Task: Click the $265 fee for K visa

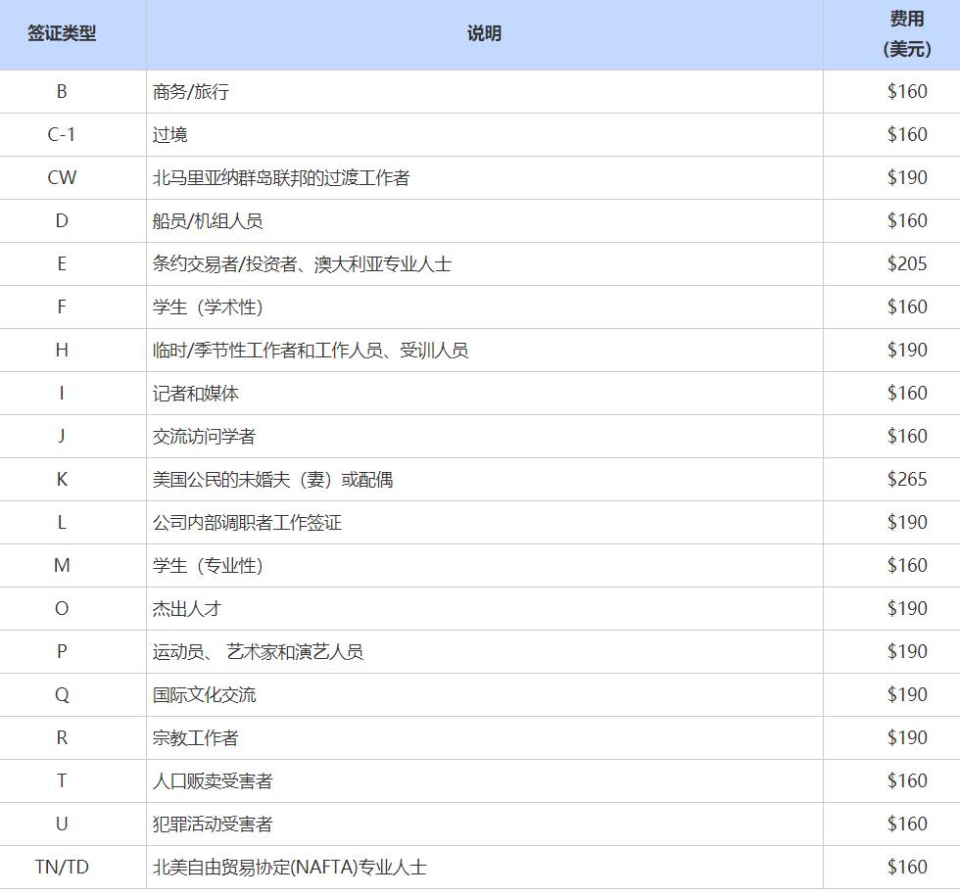Action: tap(906, 480)
